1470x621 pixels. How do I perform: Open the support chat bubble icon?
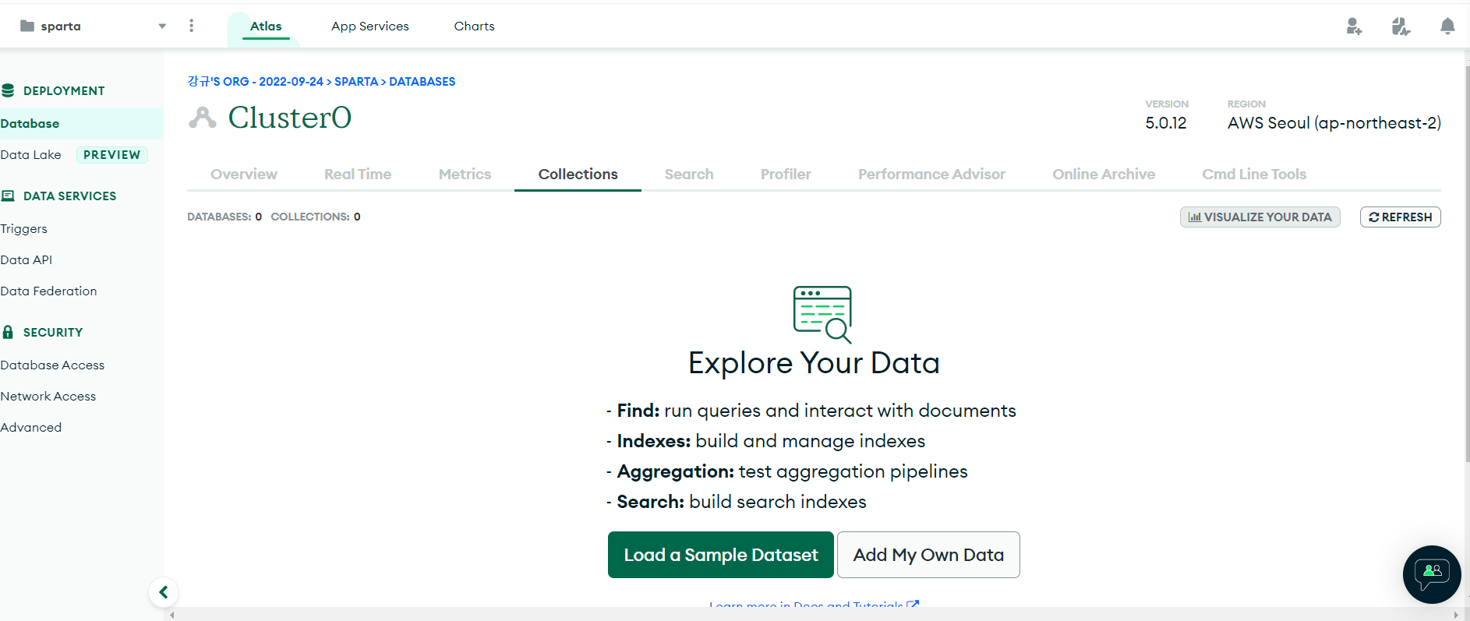point(1432,574)
